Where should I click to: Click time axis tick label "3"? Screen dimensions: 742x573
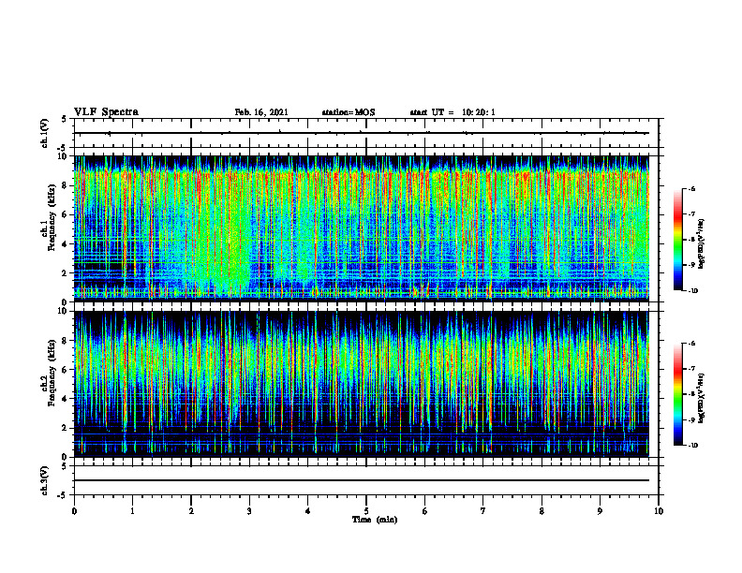249,511
